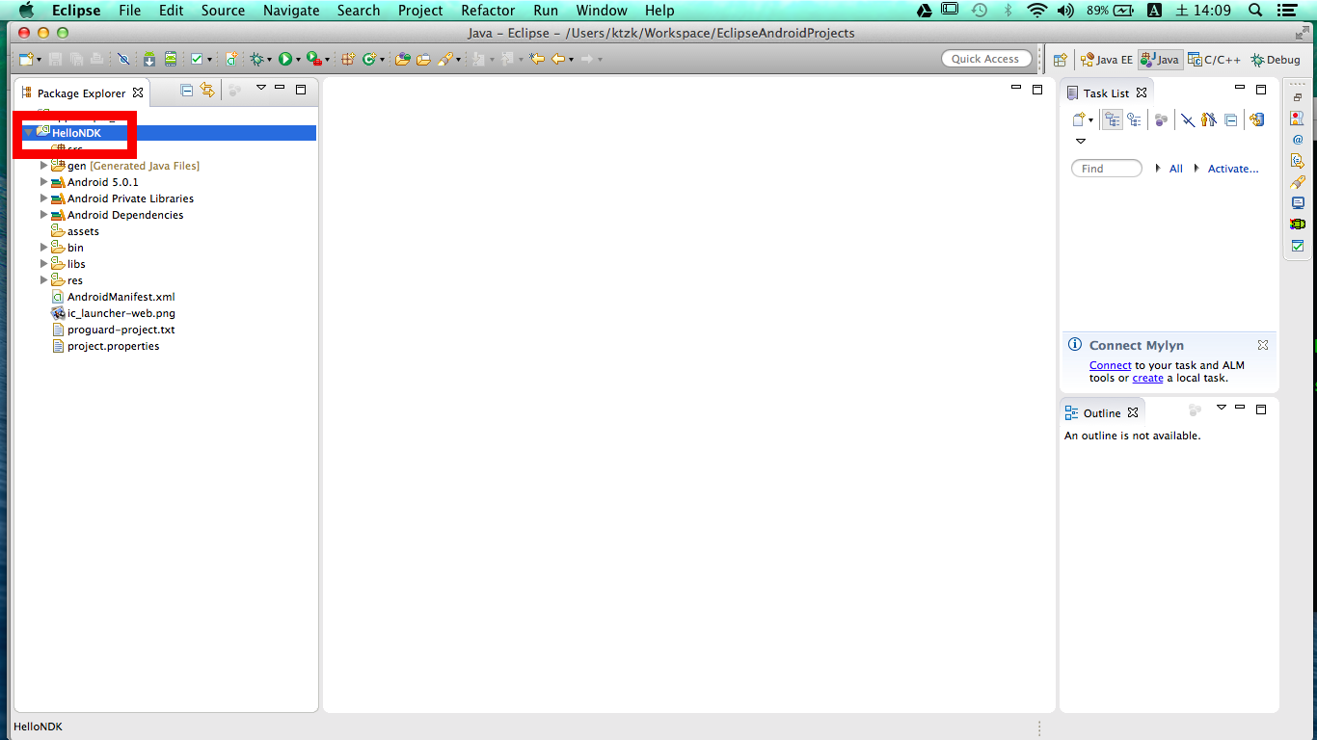Open the Navigate menu
The height and width of the screenshot is (740, 1317).
(x=291, y=11)
